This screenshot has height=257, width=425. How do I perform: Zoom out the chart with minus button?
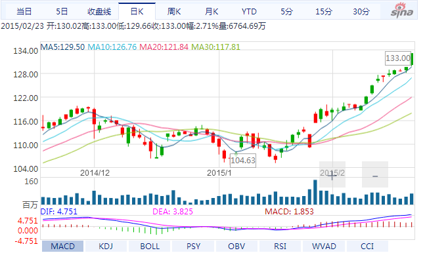tap(375, 174)
